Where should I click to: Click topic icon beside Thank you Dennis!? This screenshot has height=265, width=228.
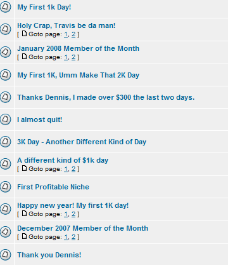(5, 254)
